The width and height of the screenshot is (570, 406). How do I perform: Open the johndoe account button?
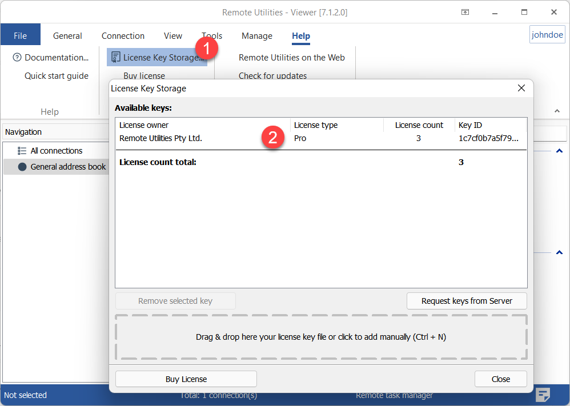(x=547, y=35)
